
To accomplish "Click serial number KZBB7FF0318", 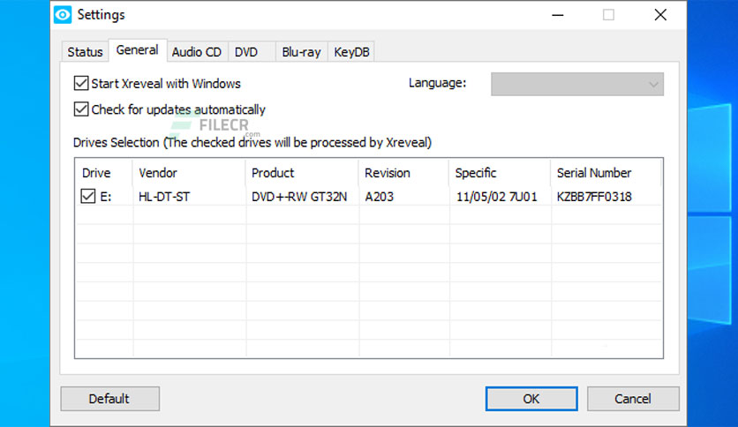I will click(x=594, y=197).
